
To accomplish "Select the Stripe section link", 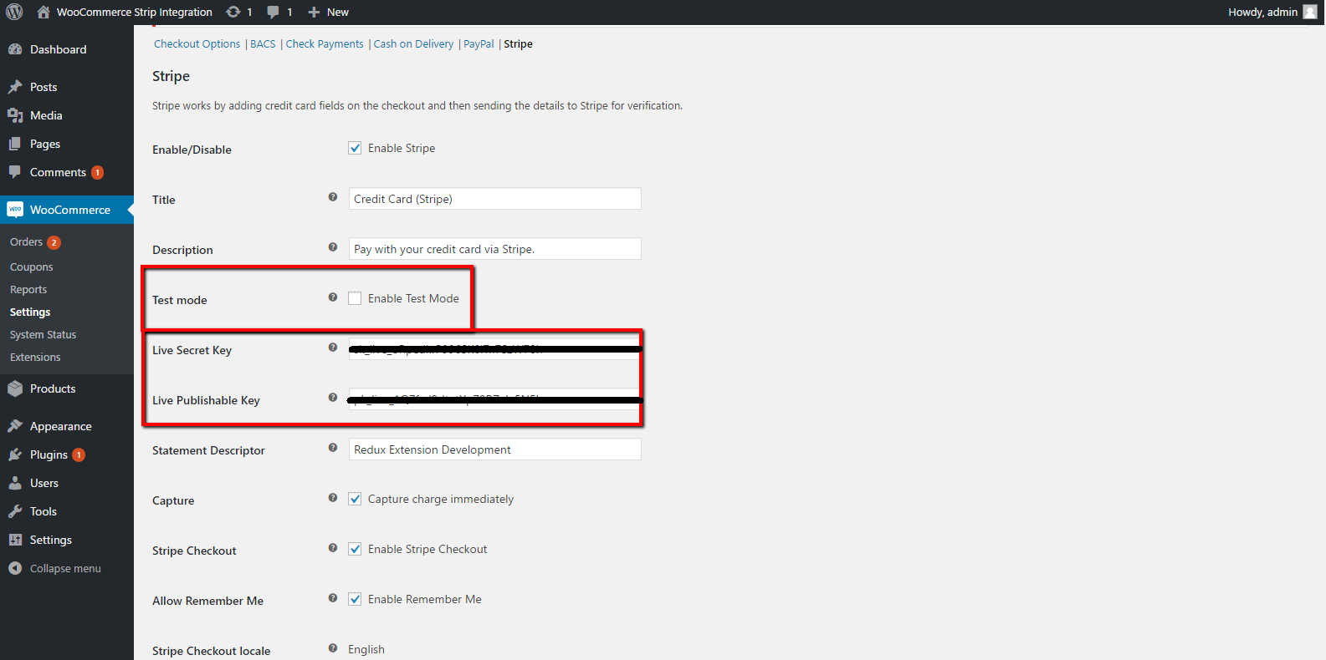I will 518,44.
